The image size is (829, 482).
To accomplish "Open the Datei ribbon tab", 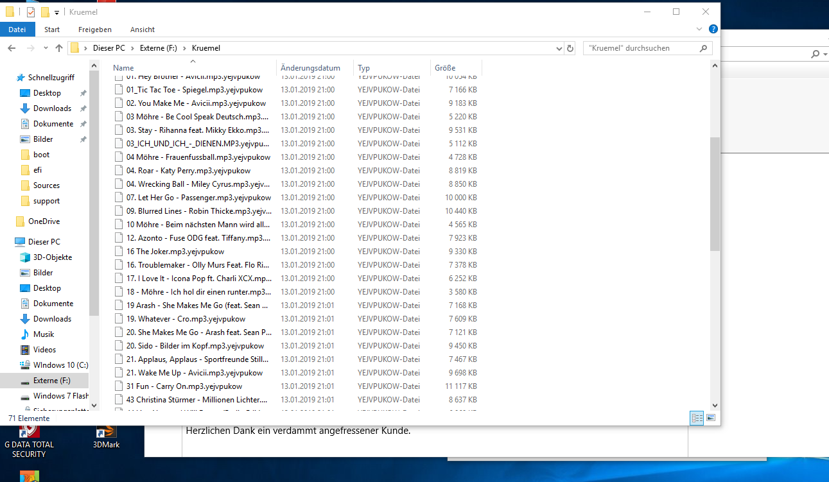I will pos(17,30).
